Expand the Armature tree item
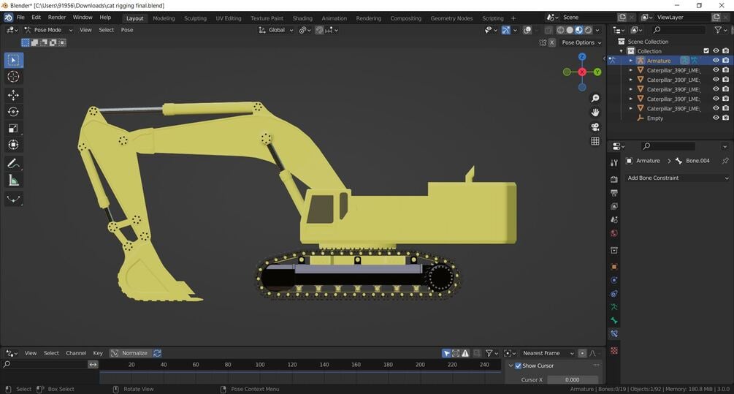 point(630,61)
